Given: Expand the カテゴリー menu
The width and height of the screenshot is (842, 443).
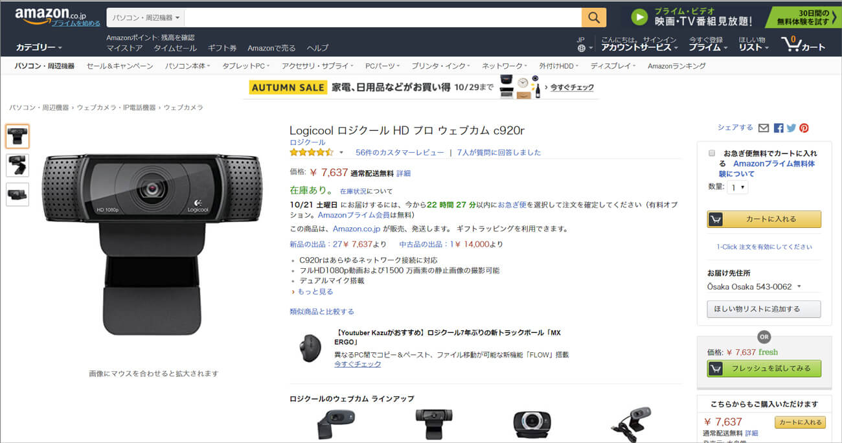Looking at the screenshot, I should 39,48.
